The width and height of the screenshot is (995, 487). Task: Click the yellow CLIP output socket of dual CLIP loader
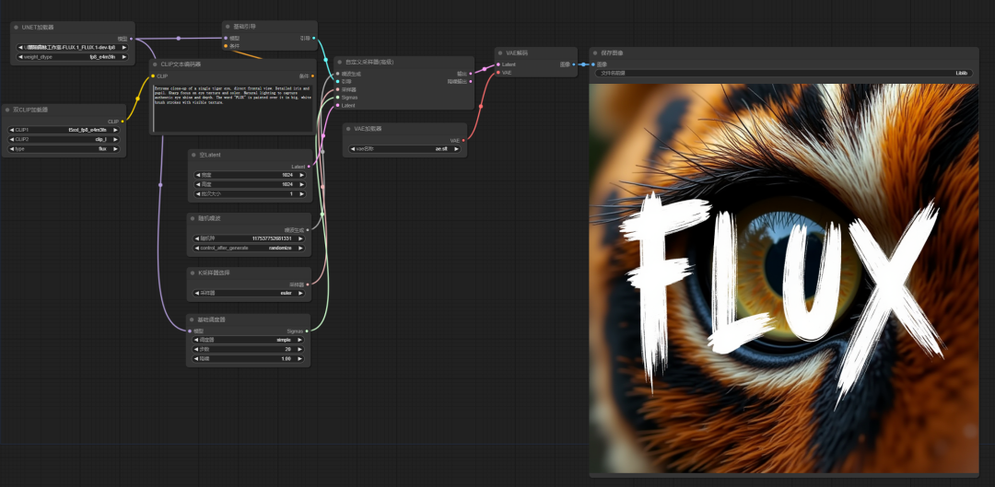click(x=123, y=122)
